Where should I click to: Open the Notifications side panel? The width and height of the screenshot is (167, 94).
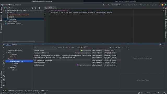(x=166, y=12)
